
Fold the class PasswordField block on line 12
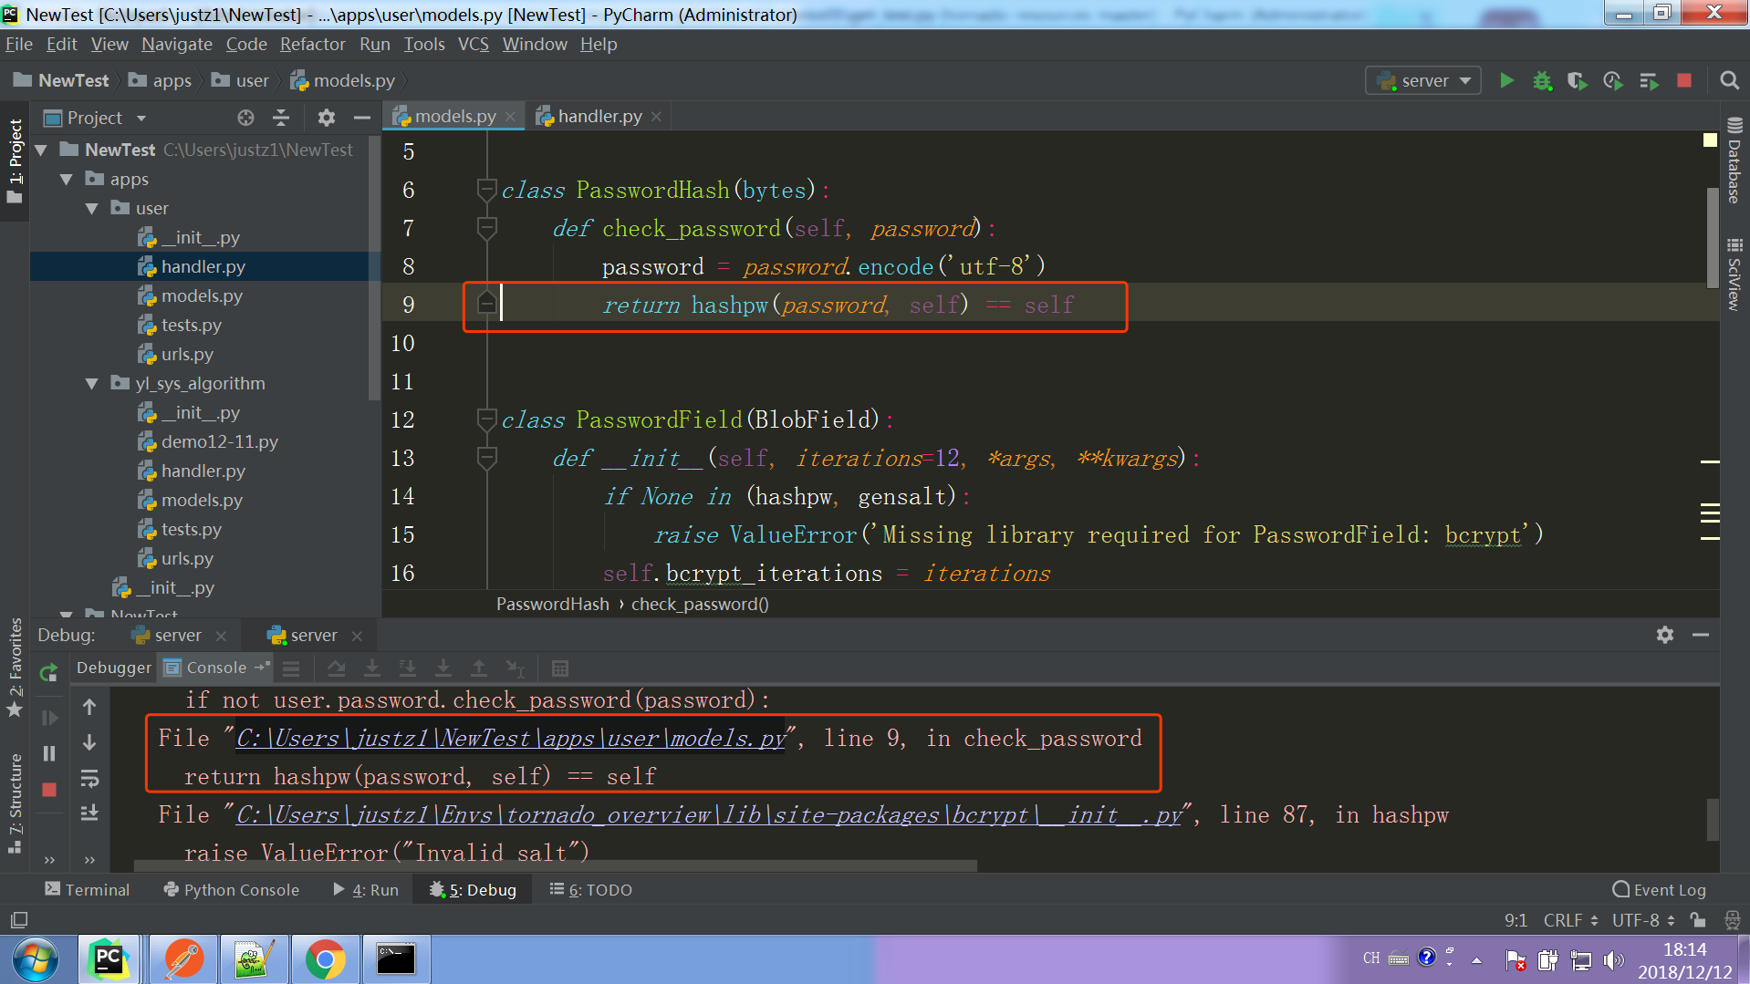[x=486, y=419]
